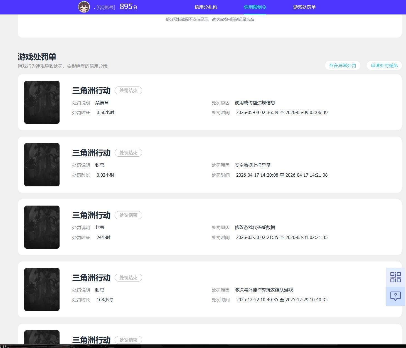Click the user avatar icon in header
This screenshot has width=406, height=348.
pos(84,7)
